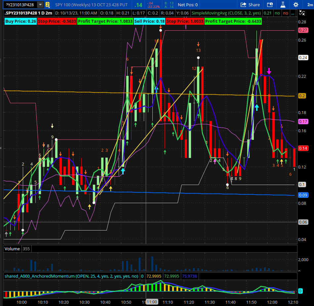Image resolution: width=314 pixels, height=306 pixels.
Task: Open the chart info window icon
Action: pyautogui.click(x=270, y=5)
